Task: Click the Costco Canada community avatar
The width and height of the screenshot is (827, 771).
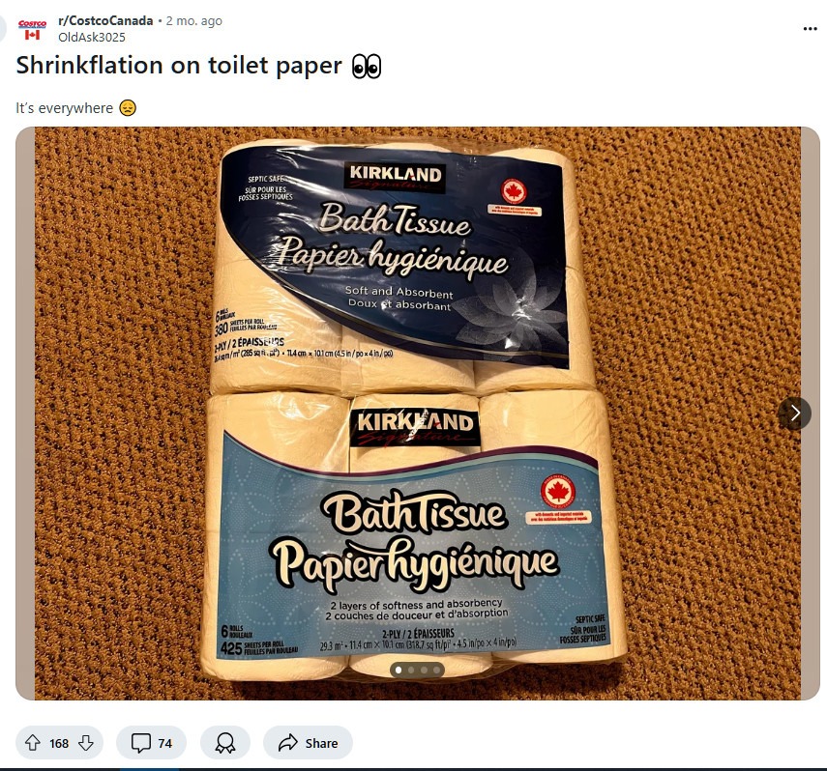Action: (32, 28)
